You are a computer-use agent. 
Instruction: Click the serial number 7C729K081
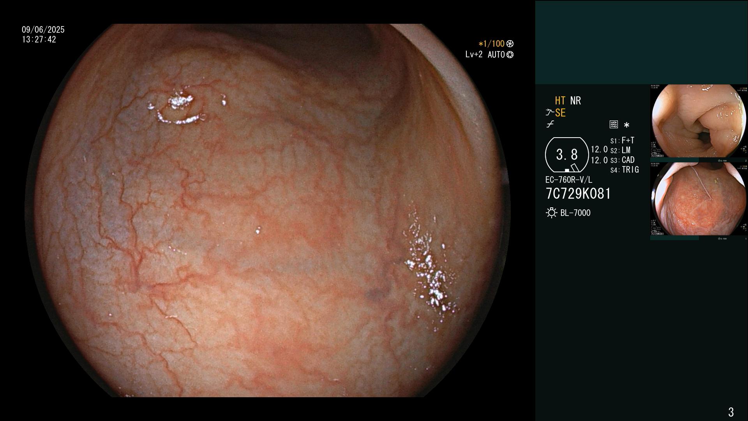(579, 194)
